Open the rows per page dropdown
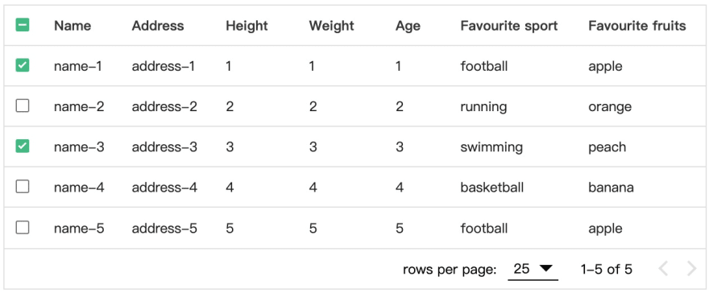Image resolution: width=709 pixels, height=293 pixels. [x=533, y=270]
